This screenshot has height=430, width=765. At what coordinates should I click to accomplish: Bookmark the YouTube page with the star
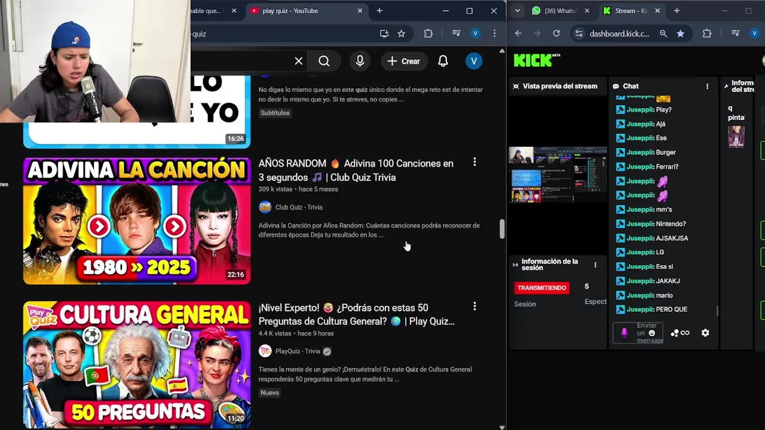pos(402,33)
